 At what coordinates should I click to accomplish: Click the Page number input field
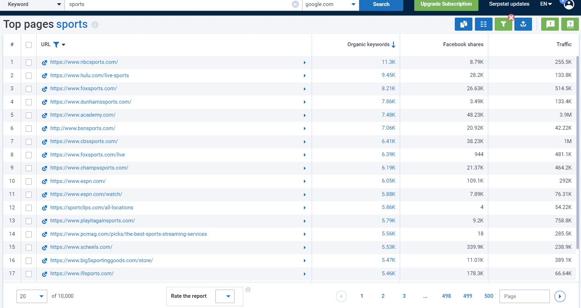[x=525, y=296]
